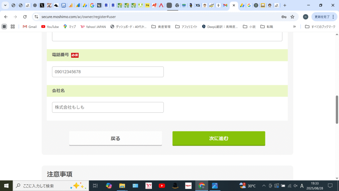This screenshot has height=191, width=339.
Task: Open the Windows Start menu
Action: (x=6, y=186)
